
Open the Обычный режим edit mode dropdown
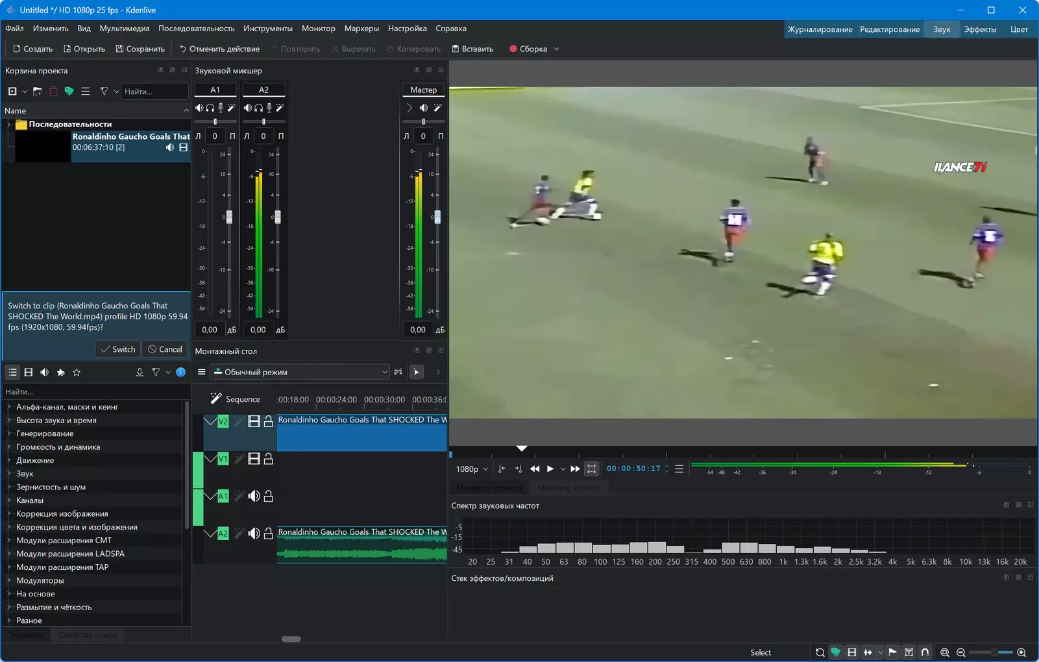point(300,372)
